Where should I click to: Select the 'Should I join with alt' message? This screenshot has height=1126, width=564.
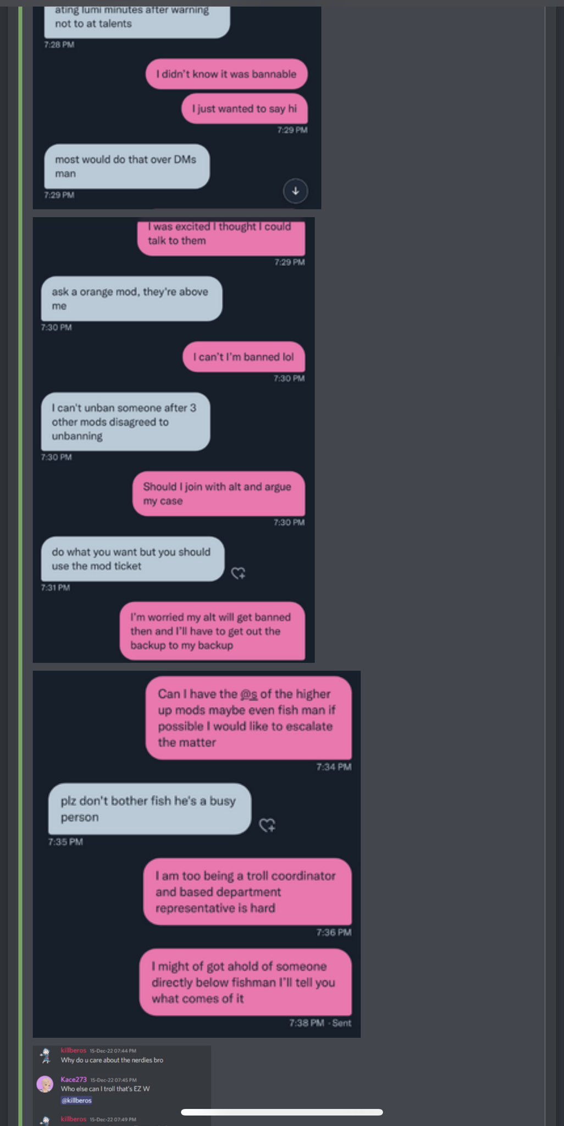(219, 494)
